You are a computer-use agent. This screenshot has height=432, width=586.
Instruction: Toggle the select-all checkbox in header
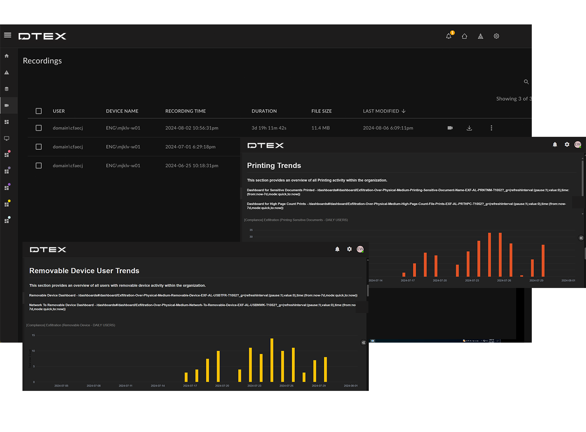[39, 111]
